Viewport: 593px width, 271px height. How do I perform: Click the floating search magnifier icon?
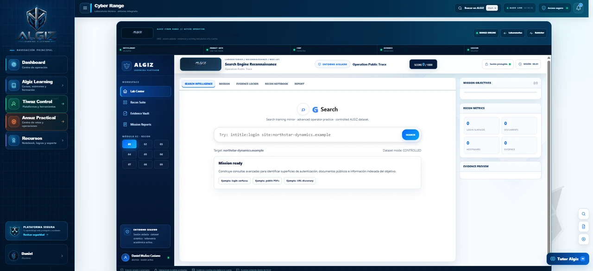(583, 214)
